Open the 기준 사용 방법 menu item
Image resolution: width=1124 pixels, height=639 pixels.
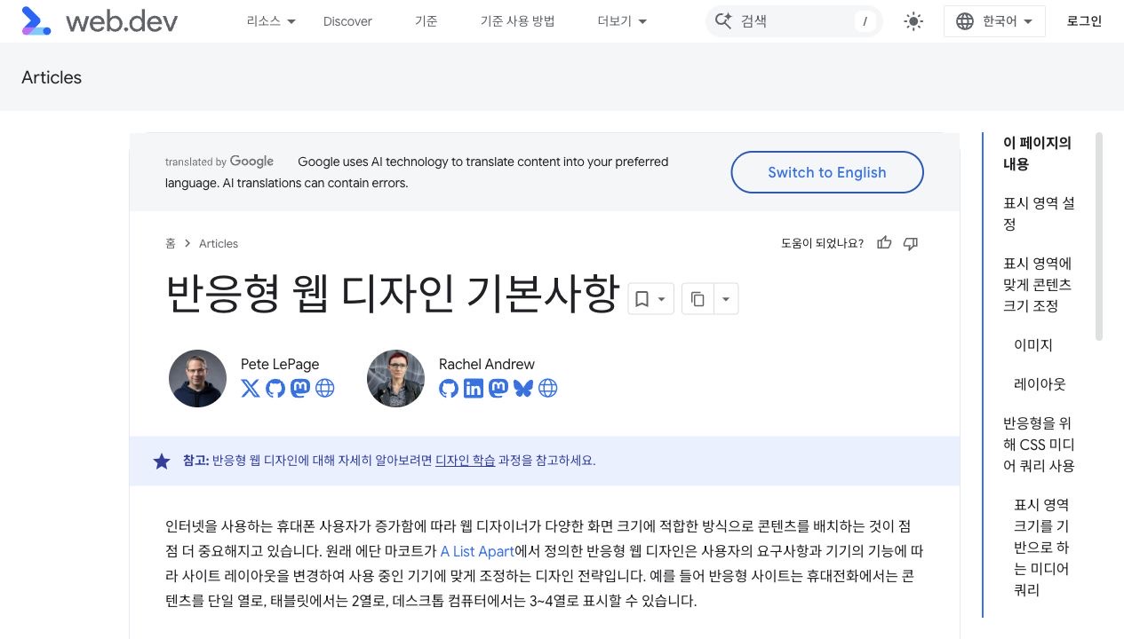517,21
